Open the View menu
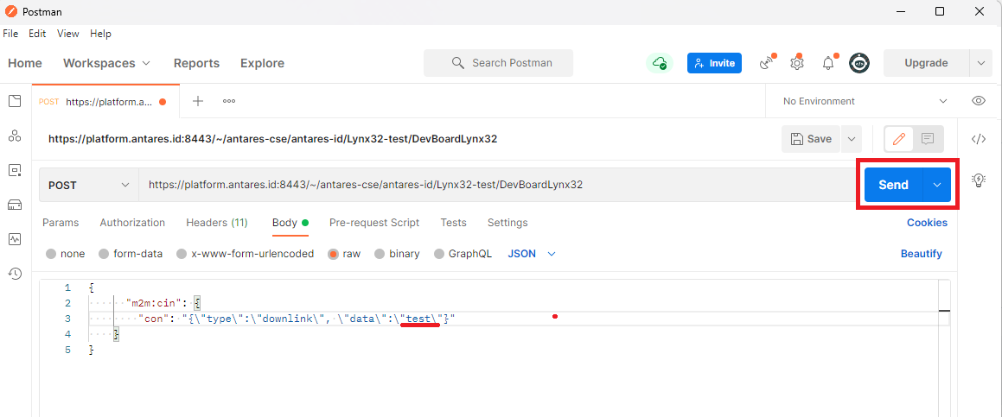The width and height of the screenshot is (1002, 417). pyautogui.click(x=67, y=34)
